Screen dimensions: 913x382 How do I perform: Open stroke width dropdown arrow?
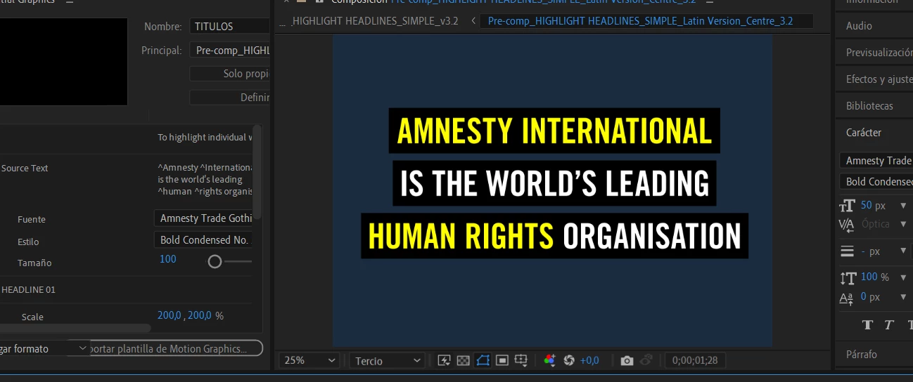[x=904, y=251]
